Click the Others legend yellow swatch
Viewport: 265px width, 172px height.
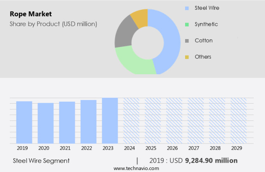click(x=187, y=57)
